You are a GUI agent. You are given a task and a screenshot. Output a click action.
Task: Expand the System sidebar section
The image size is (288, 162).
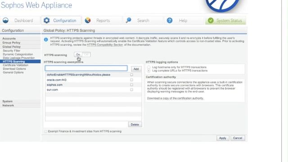tap(20, 101)
